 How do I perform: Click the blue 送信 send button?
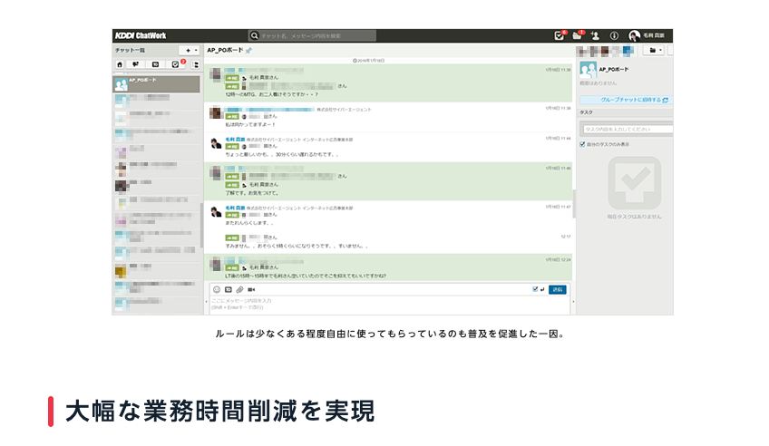point(557,289)
